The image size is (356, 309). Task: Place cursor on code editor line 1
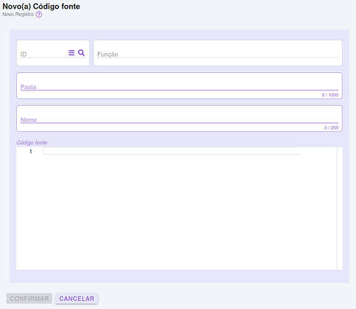click(172, 151)
